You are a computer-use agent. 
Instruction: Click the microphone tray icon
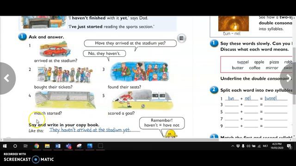pos(243,146)
